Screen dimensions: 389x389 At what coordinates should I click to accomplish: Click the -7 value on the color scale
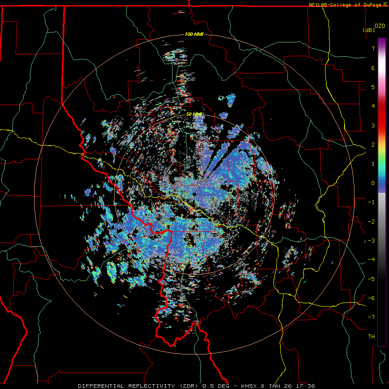371,317
